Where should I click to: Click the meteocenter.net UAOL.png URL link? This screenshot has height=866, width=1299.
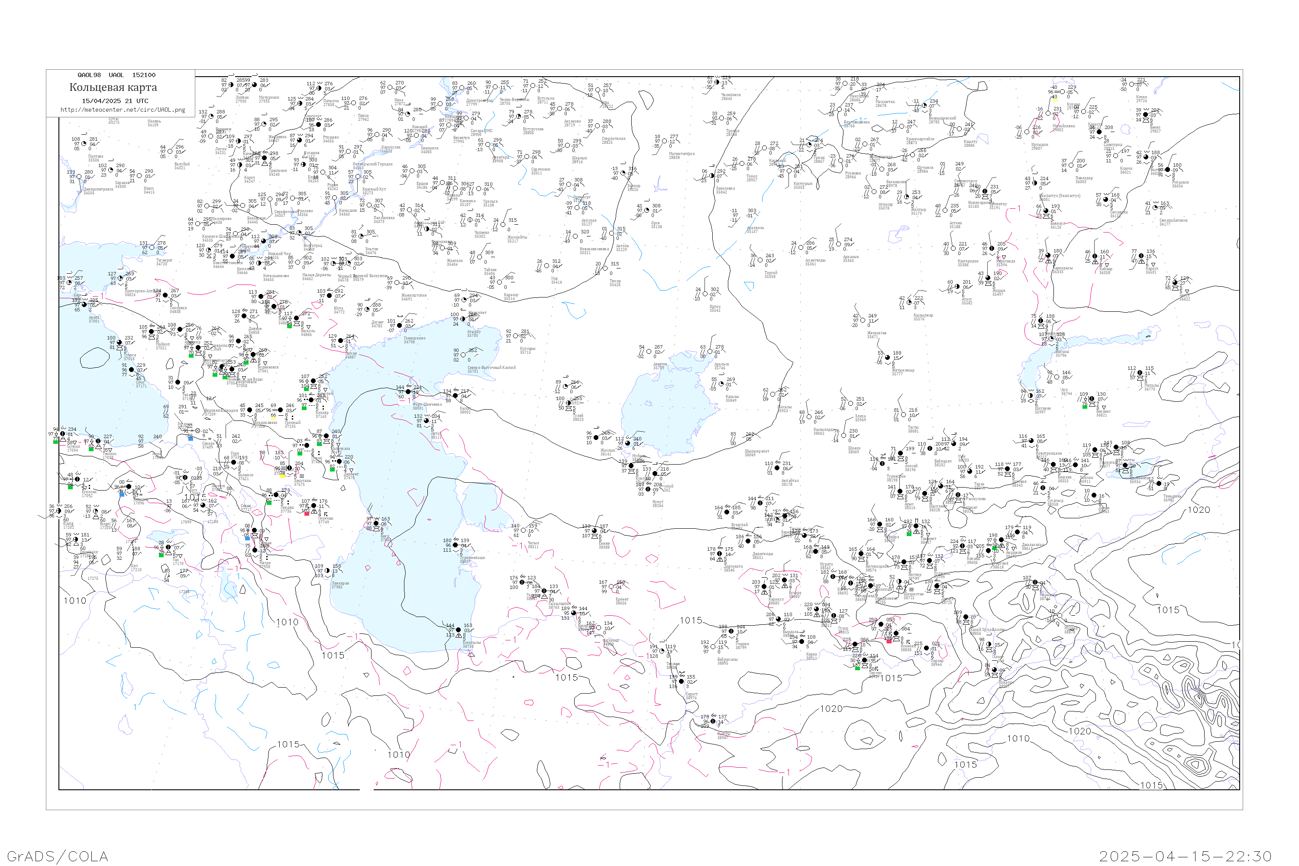(123, 110)
